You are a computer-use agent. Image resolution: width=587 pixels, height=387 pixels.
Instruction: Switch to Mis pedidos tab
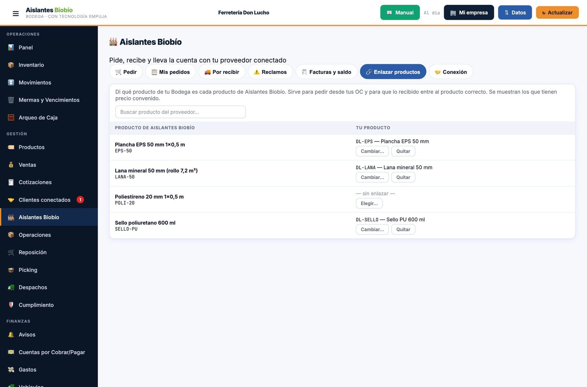171,72
